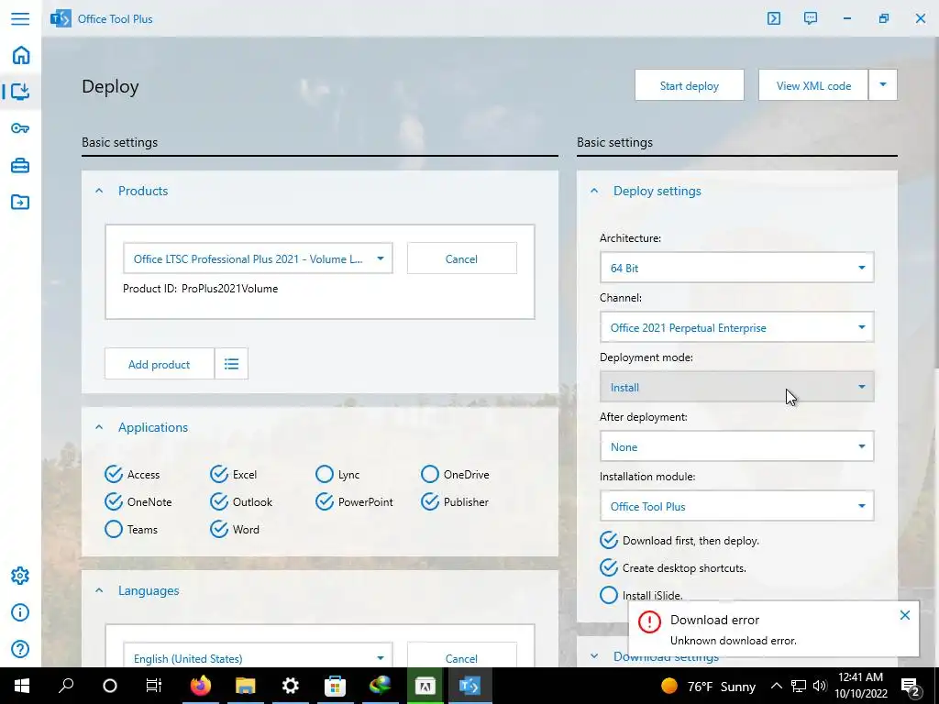This screenshot has height=704, width=939.
Task: Click the 76°F Sunny weather widget
Action: pyautogui.click(x=709, y=686)
